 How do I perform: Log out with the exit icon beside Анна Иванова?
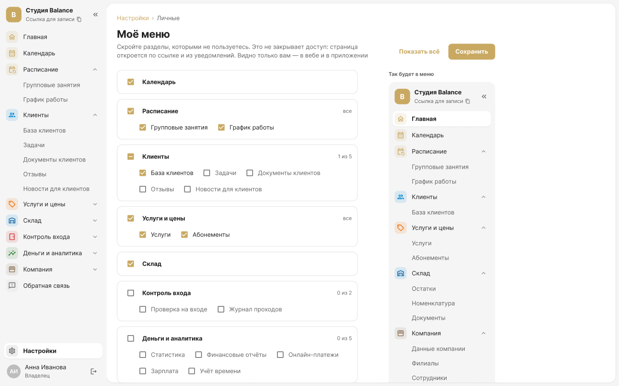[x=94, y=371]
